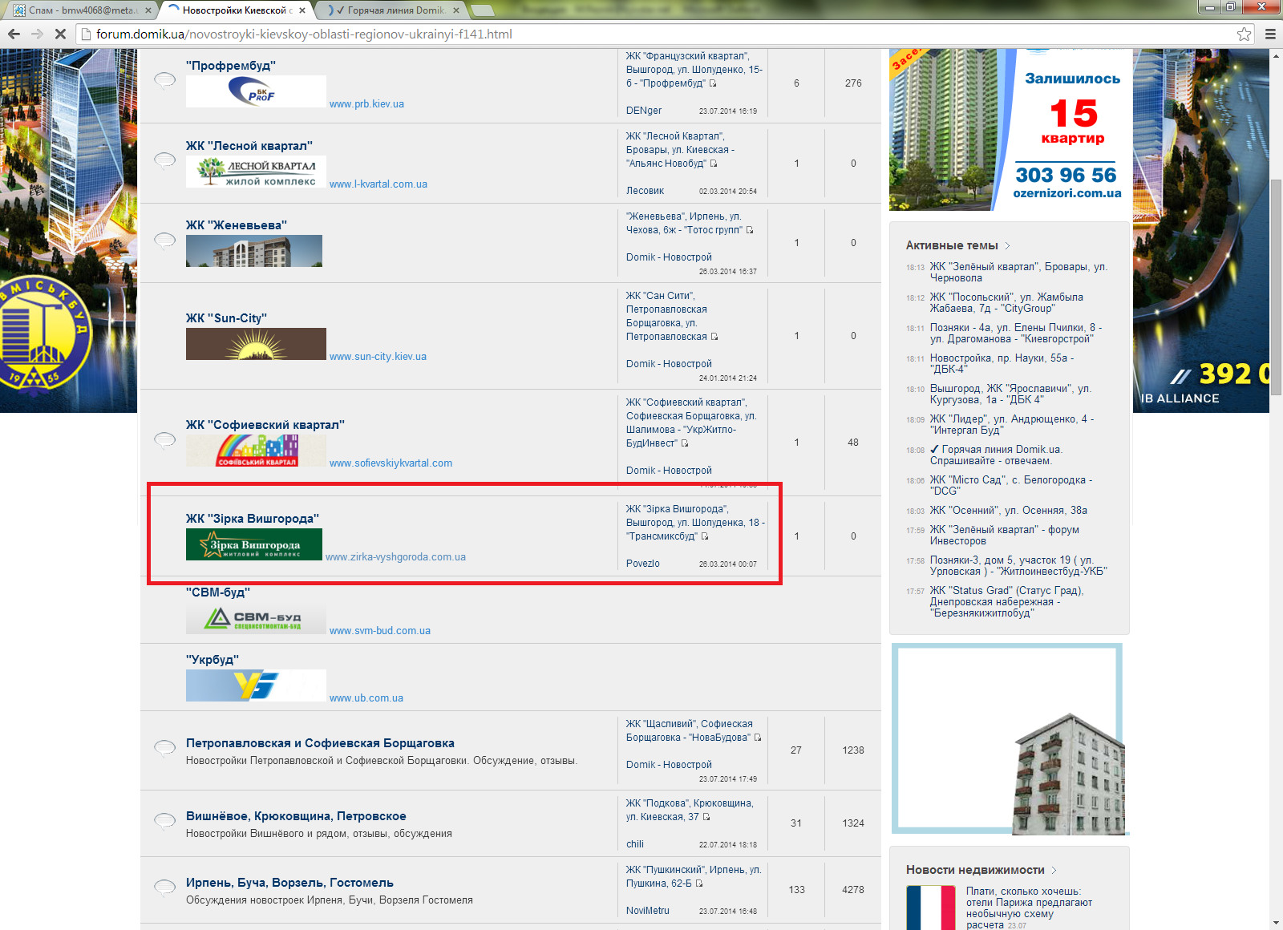Viewport: 1283px width, 930px height.
Task: Click forum bubble icon next to ЖК Лесной квартал
Action: pyautogui.click(x=164, y=160)
